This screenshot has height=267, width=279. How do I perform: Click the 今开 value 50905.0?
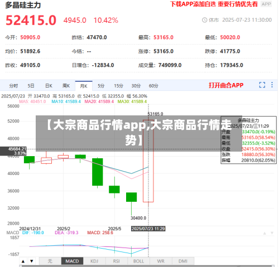tap(30, 37)
